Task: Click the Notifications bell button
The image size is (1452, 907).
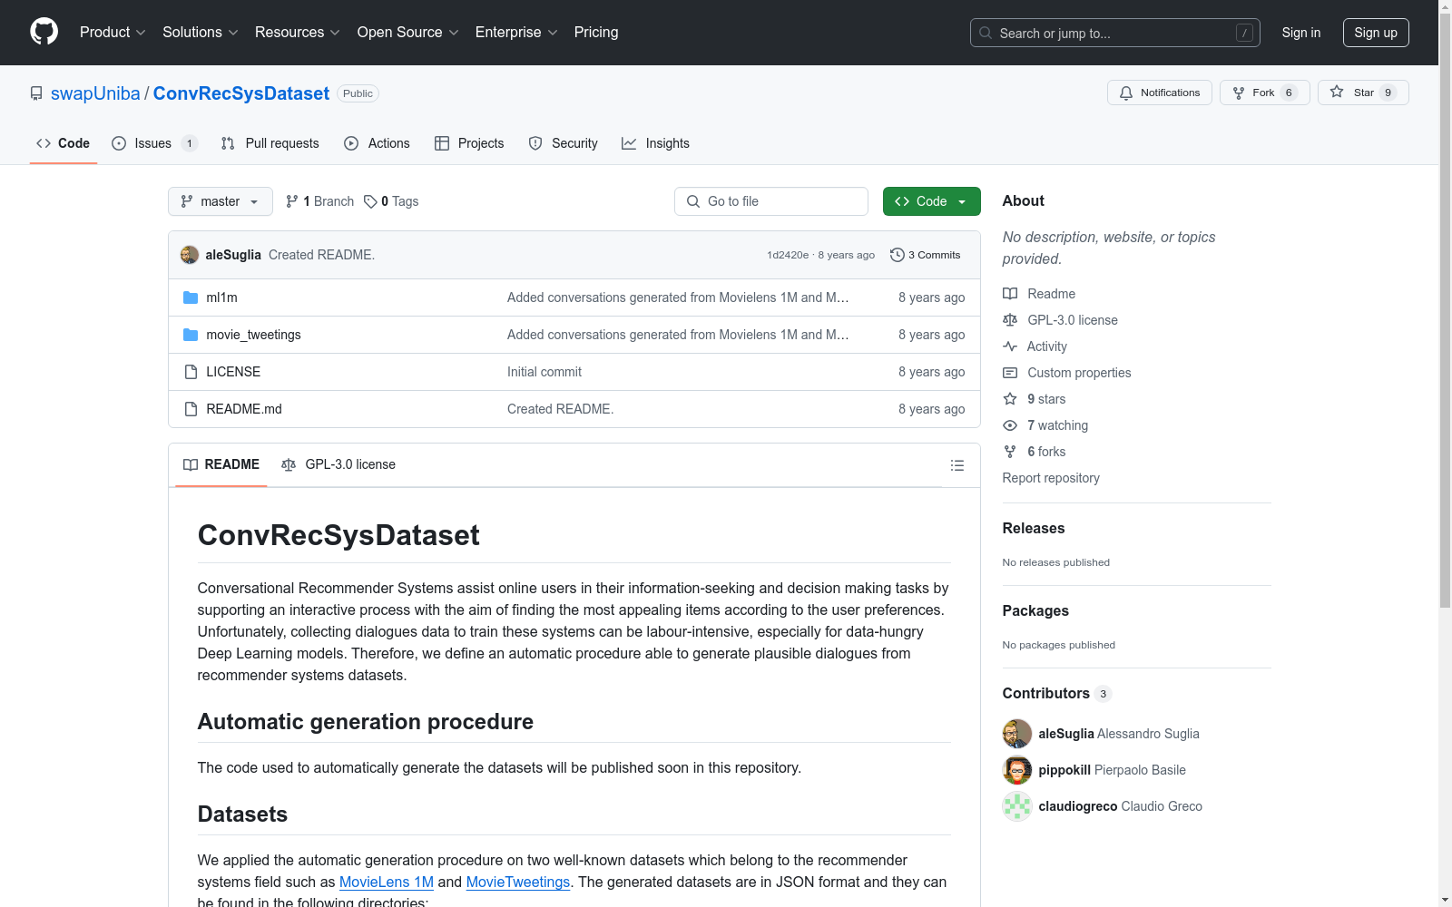Action: coord(1160,93)
